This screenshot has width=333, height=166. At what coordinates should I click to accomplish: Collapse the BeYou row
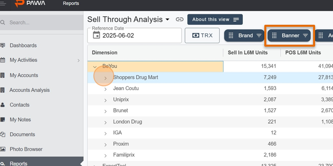tap(95, 67)
